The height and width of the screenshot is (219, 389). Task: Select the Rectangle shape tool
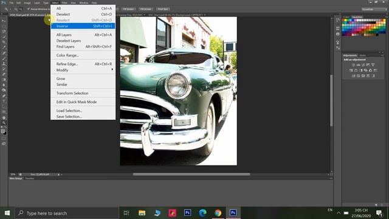[4, 112]
